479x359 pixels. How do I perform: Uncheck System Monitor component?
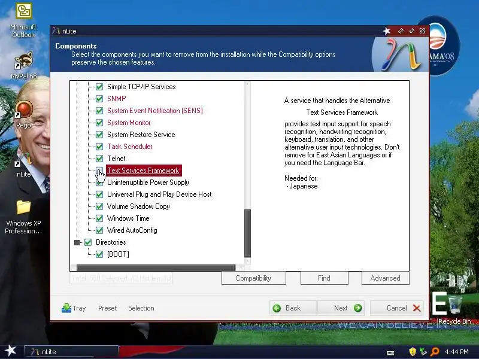click(99, 123)
